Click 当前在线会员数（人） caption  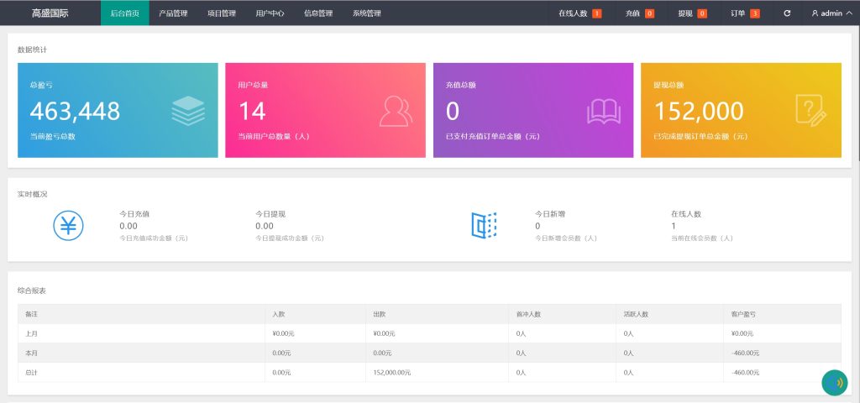coord(702,238)
